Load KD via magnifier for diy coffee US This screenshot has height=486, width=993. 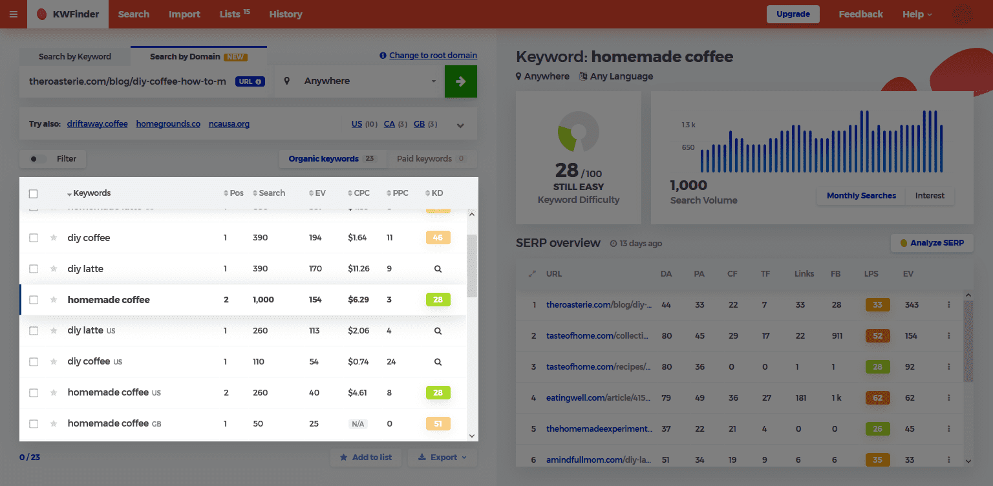(x=438, y=362)
